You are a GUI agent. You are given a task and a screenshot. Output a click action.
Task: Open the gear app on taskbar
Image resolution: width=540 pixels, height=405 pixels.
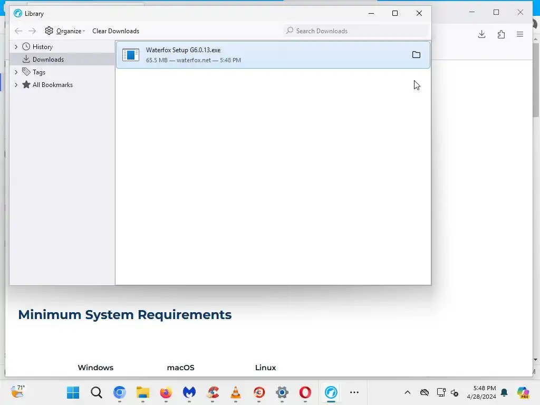[x=282, y=392]
